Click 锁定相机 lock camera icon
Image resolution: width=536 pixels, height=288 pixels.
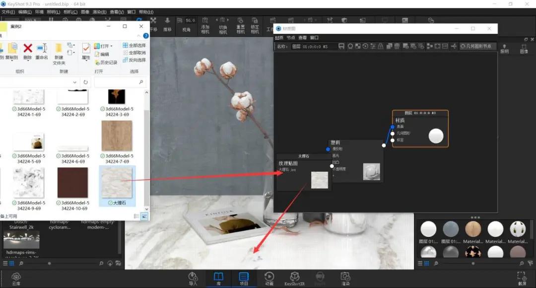coord(255,20)
